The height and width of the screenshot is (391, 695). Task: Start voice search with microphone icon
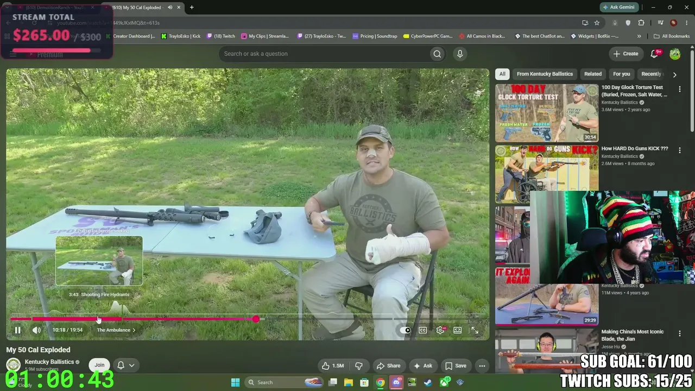(x=459, y=54)
